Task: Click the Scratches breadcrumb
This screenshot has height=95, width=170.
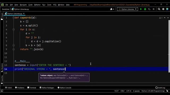Action: 6,9
